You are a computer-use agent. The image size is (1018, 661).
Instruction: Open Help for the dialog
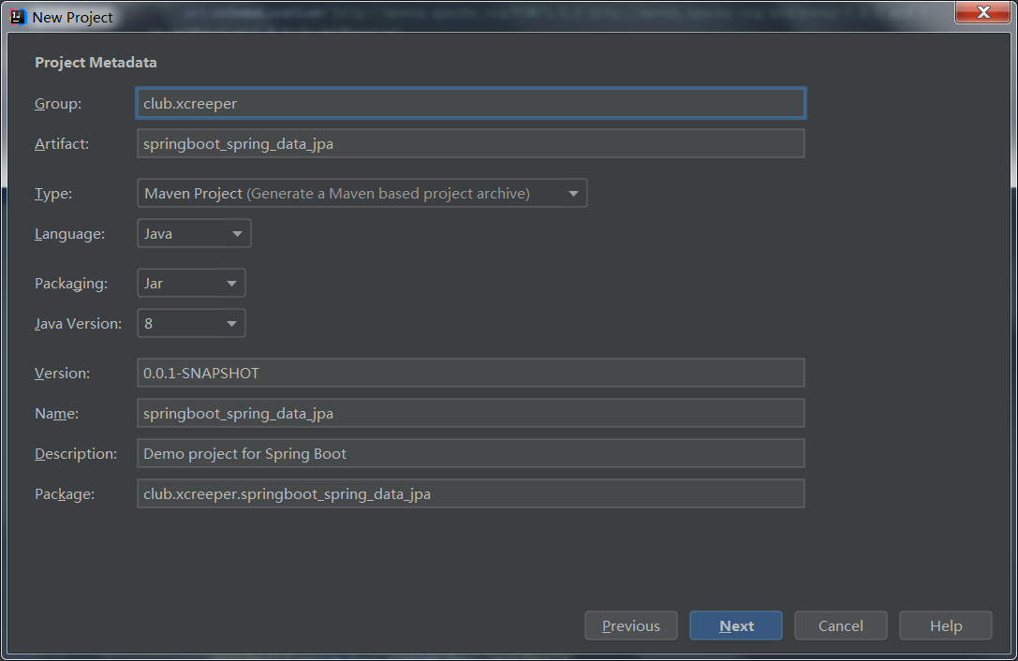(x=946, y=625)
